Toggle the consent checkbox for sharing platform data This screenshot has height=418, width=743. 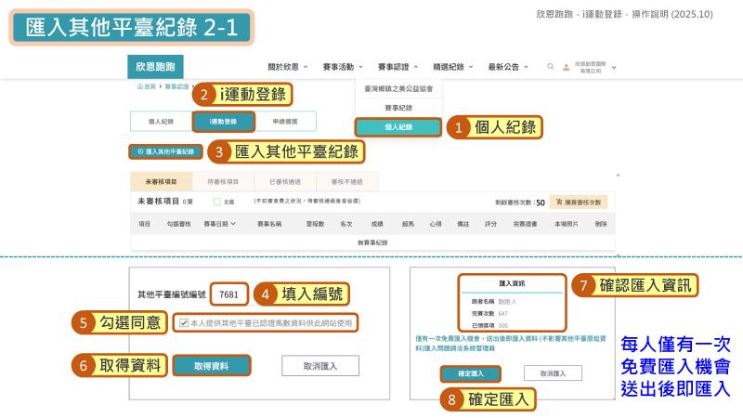[x=184, y=322]
